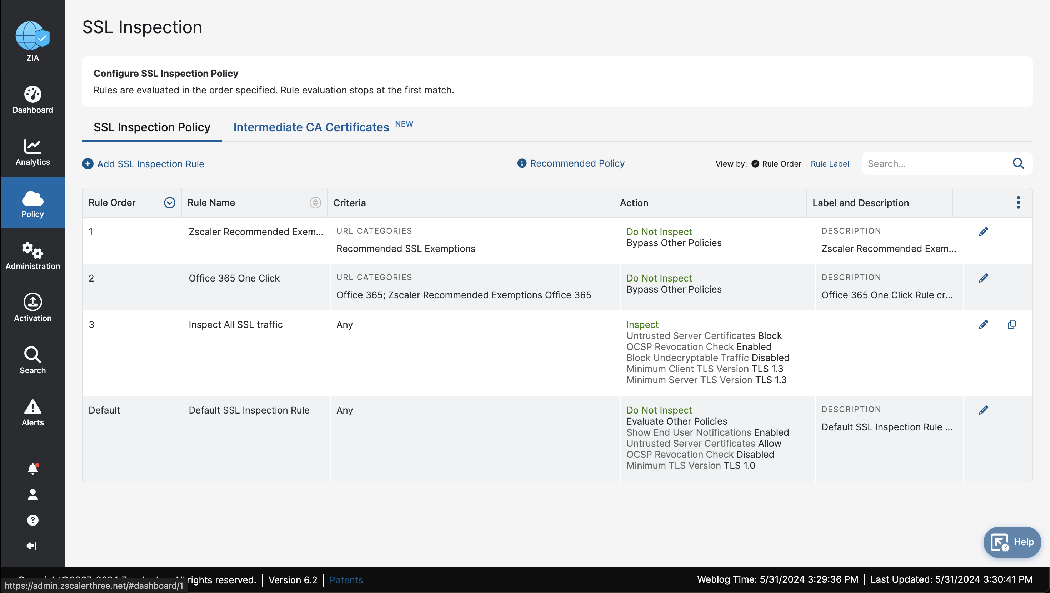
Task: Switch the view to Rule Label
Action: [830, 164]
